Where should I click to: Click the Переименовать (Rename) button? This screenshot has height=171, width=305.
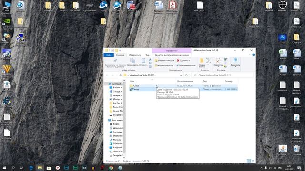[186, 66]
